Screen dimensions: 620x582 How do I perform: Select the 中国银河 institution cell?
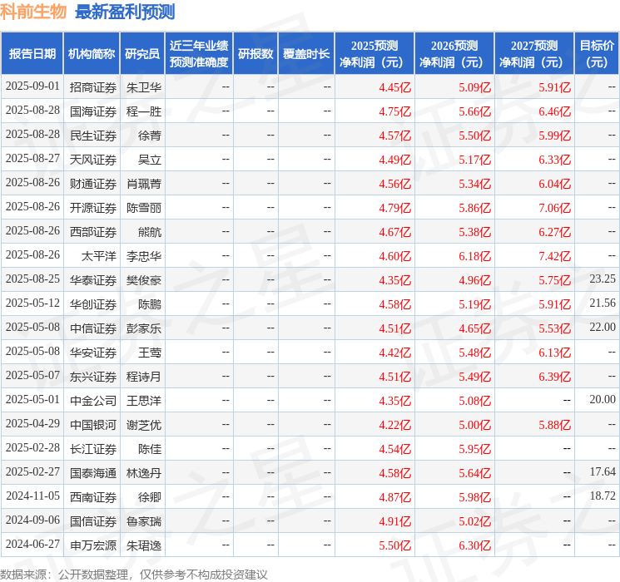coord(93,425)
